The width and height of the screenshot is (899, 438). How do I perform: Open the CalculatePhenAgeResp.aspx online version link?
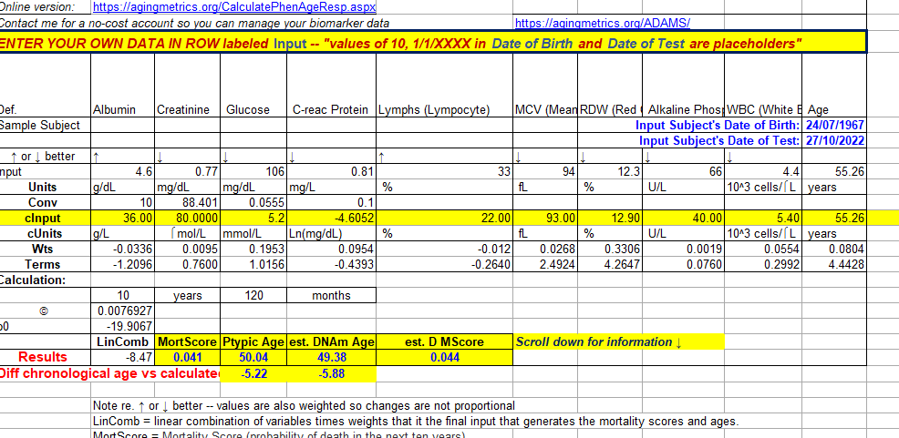234,7
